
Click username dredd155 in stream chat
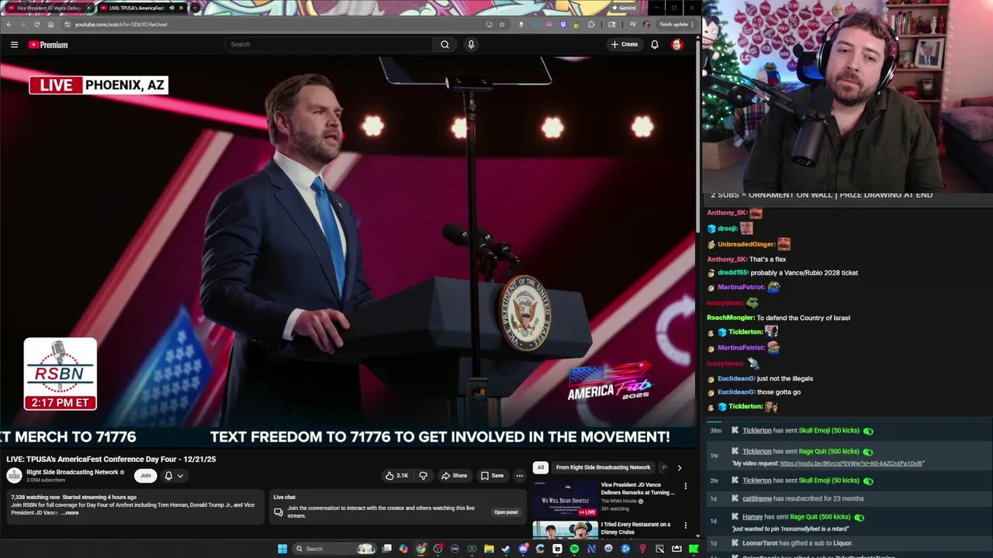pos(732,273)
